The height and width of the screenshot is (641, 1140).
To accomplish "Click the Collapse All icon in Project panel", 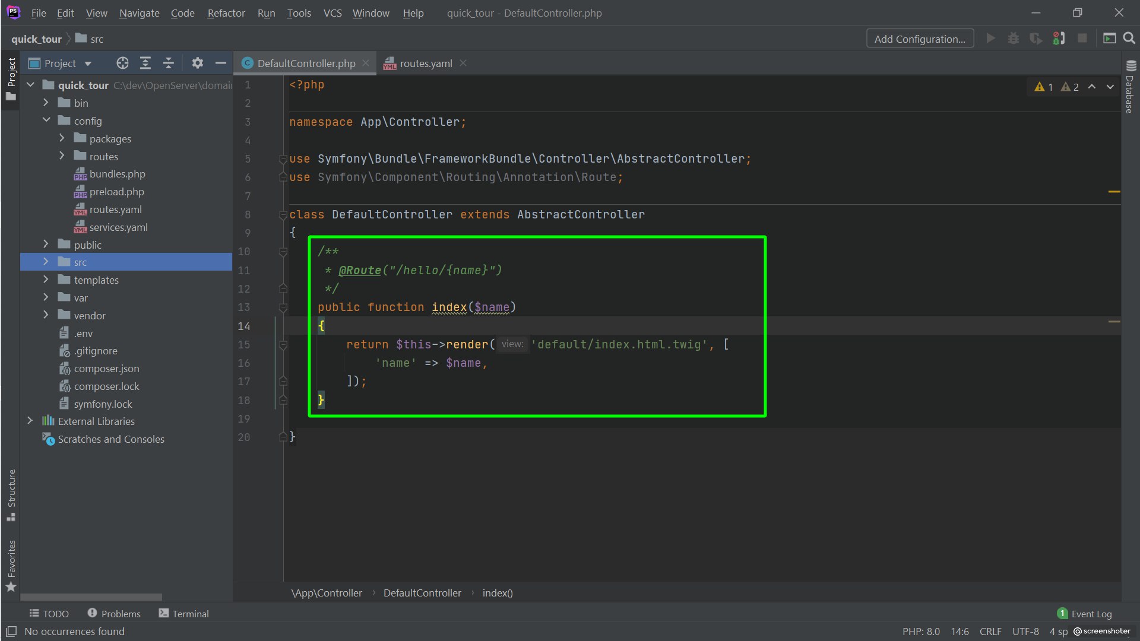I will click(169, 63).
